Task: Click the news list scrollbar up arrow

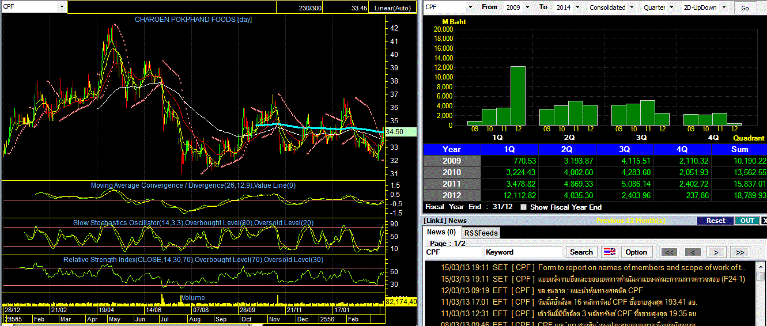Action: pos(762,266)
